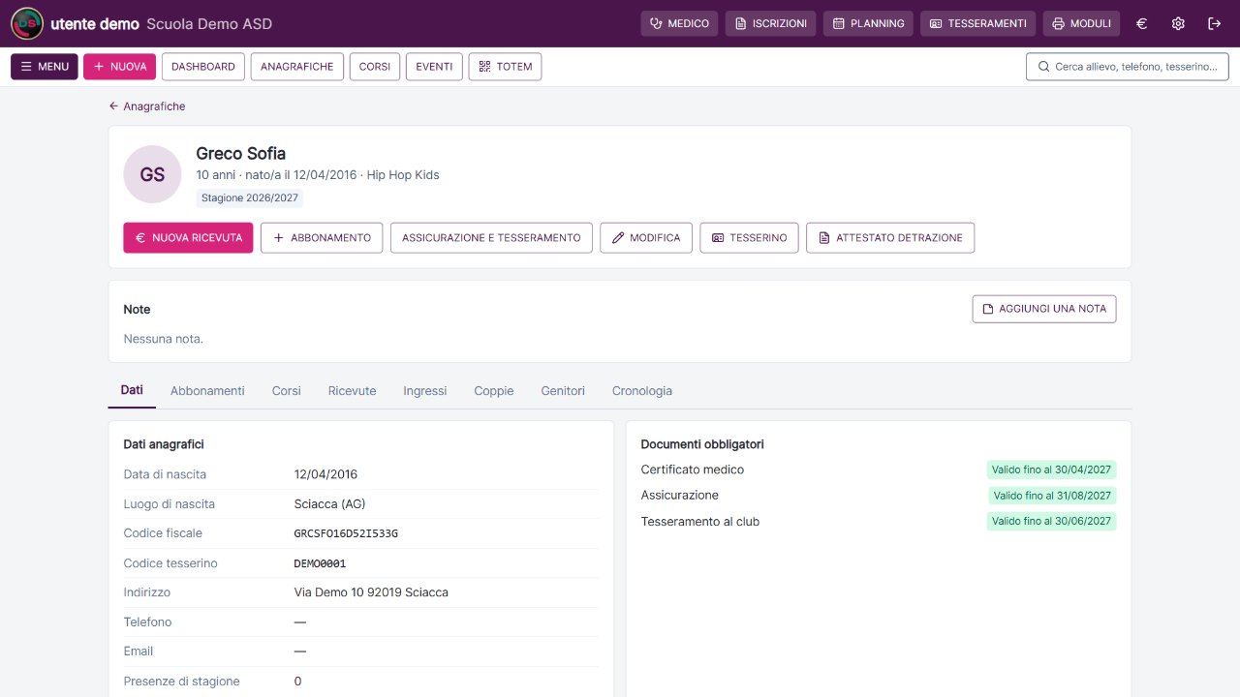Click the logout arrow icon
The height and width of the screenshot is (697, 1240).
pyautogui.click(x=1215, y=23)
